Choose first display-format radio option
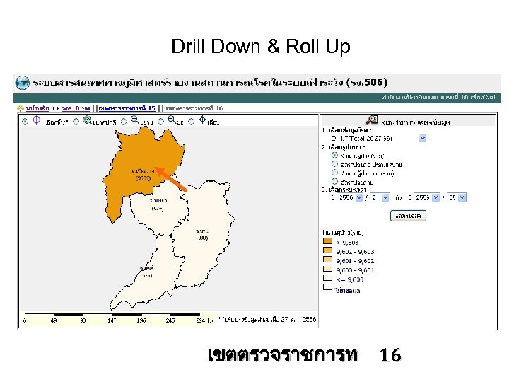Image resolution: width=509 pixels, height=382 pixels. [334, 155]
